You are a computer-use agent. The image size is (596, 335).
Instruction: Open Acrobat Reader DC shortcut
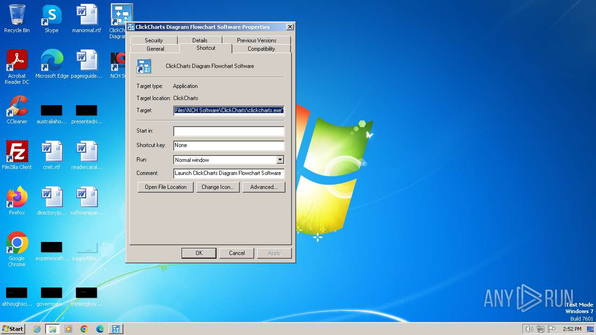tap(17, 67)
